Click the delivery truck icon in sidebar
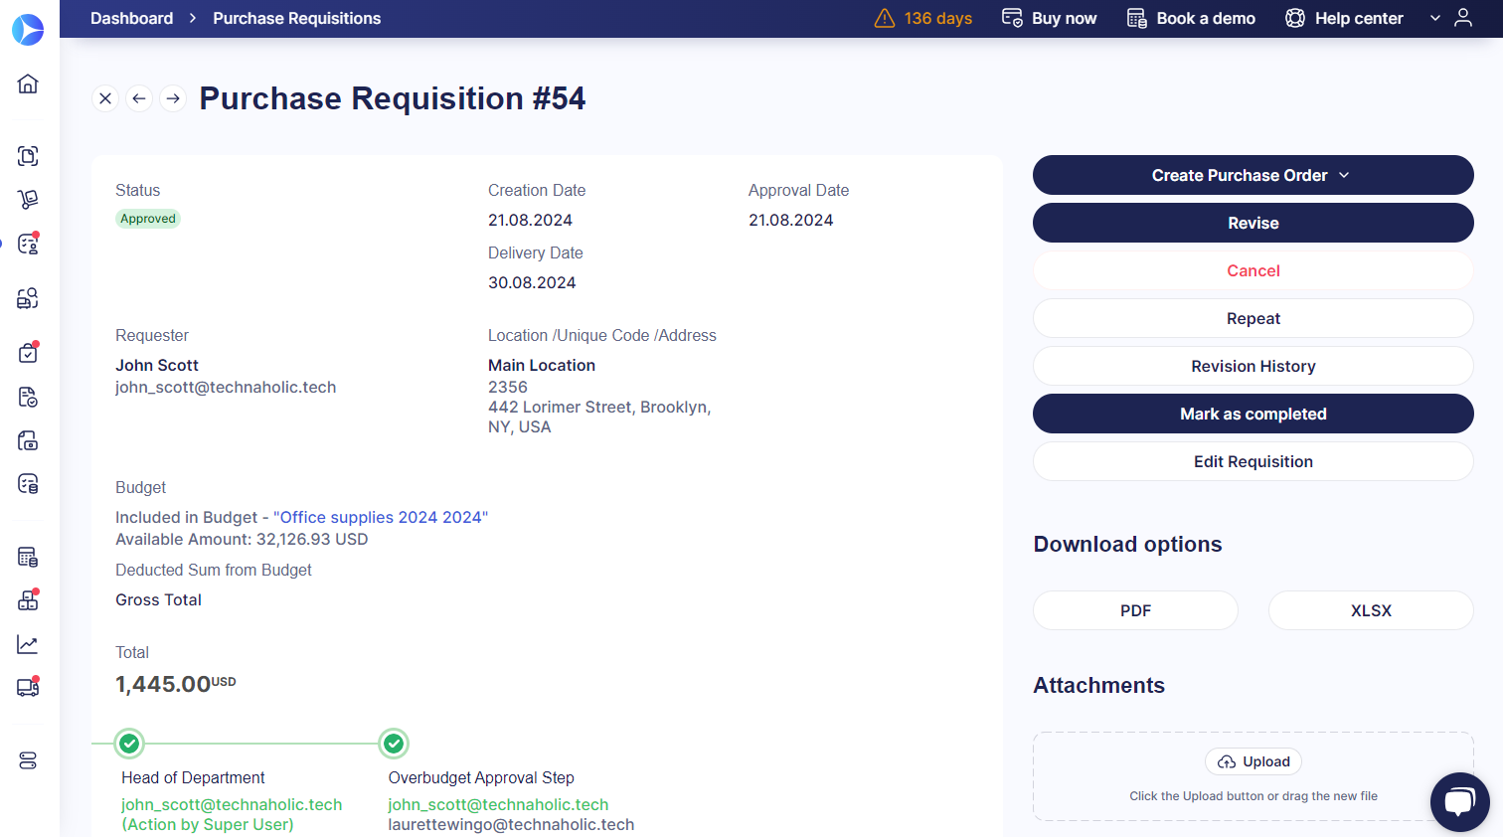 click(x=27, y=687)
